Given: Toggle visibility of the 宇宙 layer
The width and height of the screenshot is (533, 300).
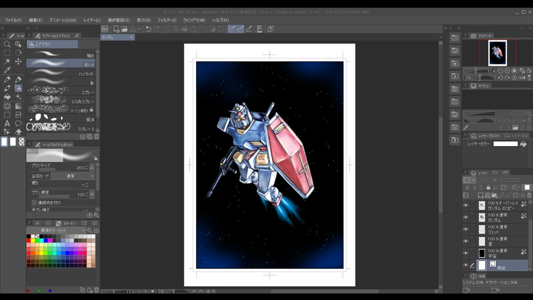Looking at the screenshot, I should pyautogui.click(x=466, y=253).
